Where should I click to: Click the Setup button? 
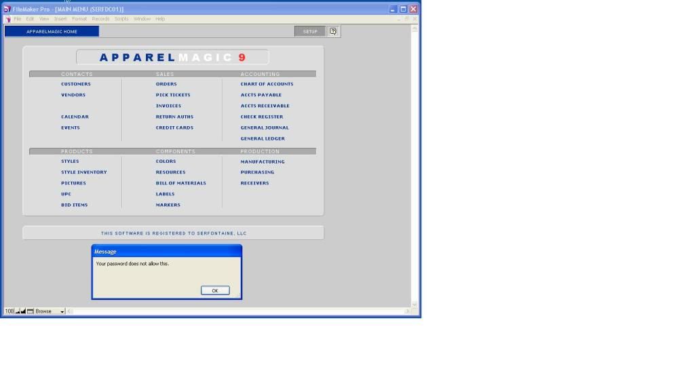pyautogui.click(x=310, y=31)
